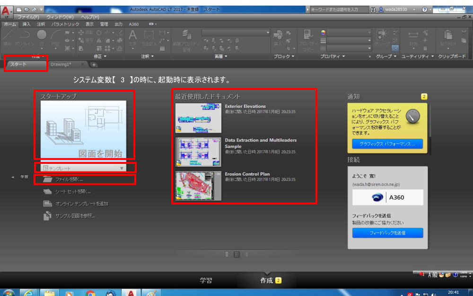
Task: Open the layer selection dropdown list
Action: coord(236,32)
